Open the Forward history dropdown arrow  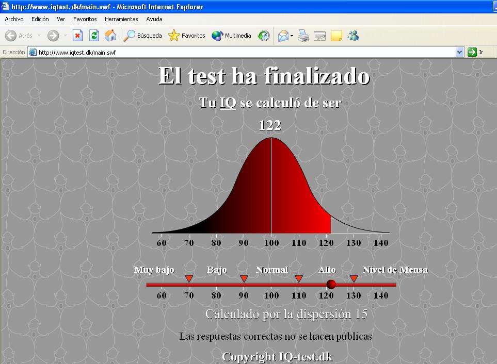point(65,36)
